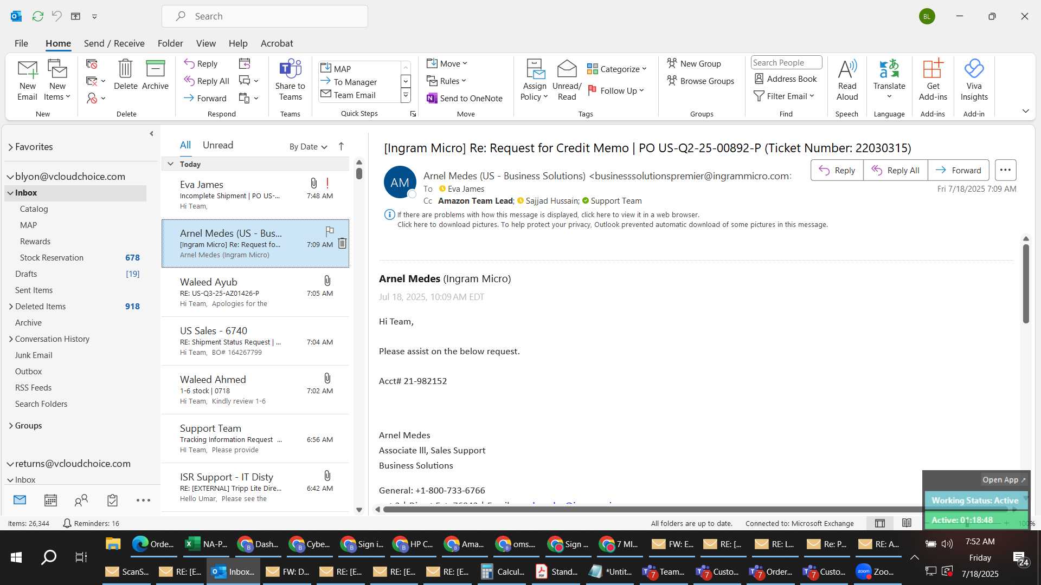Click the Mail icon in bottom navigation

coord(20,500)
